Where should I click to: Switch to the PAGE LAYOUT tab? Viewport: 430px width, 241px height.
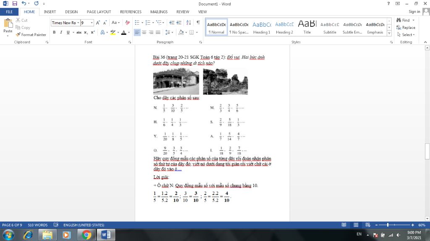[x=99, y=12]
